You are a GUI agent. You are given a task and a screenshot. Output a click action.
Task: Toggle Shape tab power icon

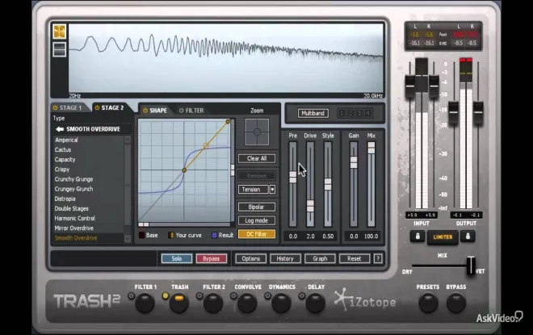coord(145,111)
